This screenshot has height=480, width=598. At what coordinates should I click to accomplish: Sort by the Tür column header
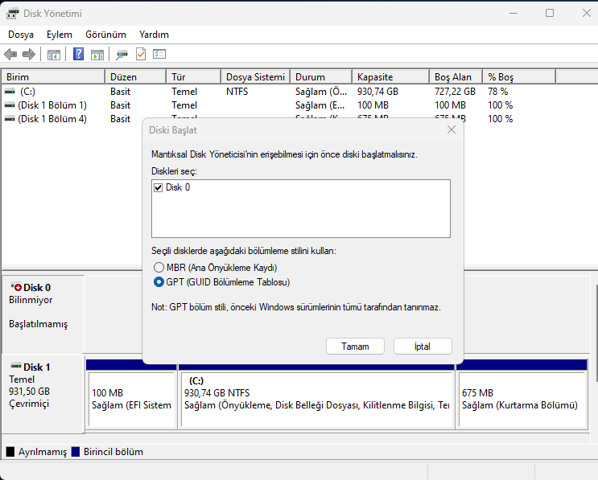click(194, 77)
